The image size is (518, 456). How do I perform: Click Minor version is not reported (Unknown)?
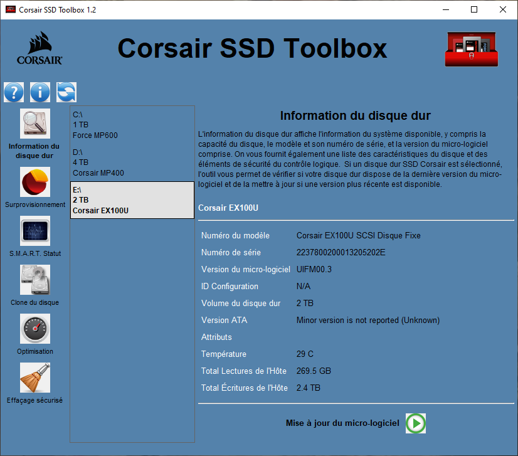click(368, 320)
